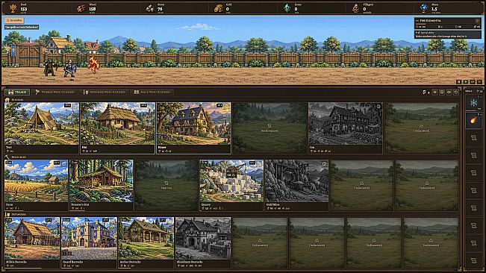Click the info icon on Shieldmen Barracks card
This screenshot has width=486, height=273.
click(227, 221)
